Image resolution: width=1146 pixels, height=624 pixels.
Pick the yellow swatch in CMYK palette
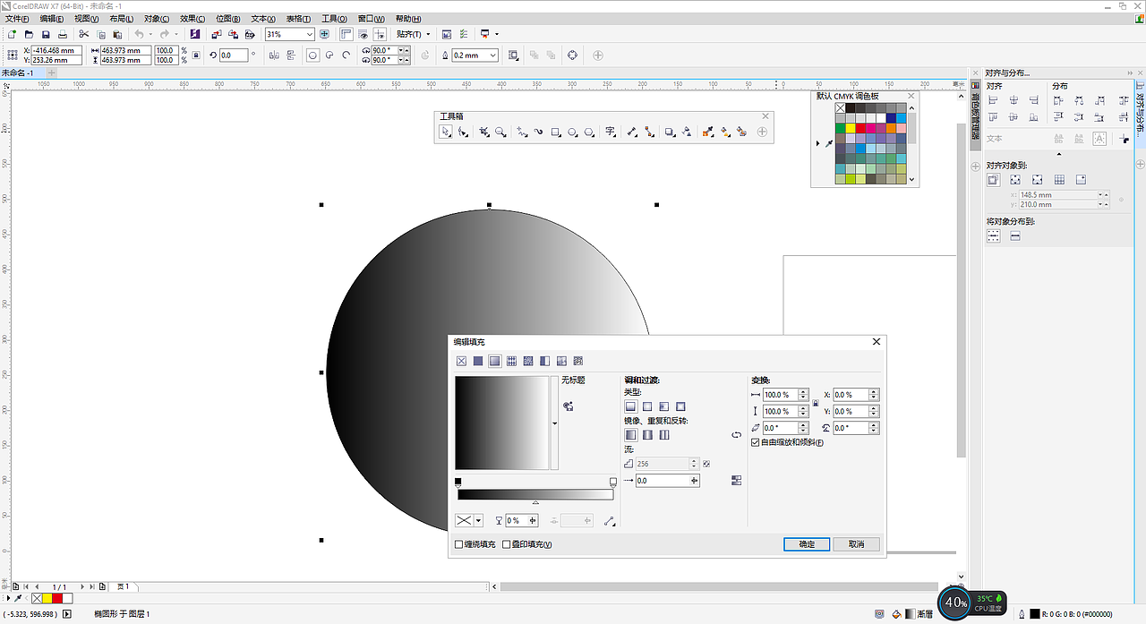pyautogui.click(x=851, y=128)
